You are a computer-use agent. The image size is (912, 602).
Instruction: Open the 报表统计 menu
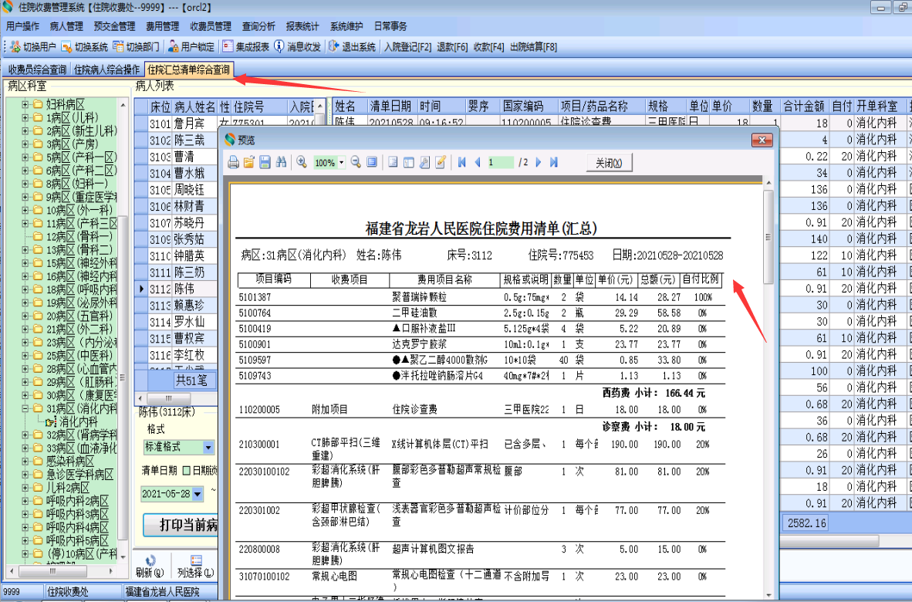pyautogui.click(x=302, y=26)
